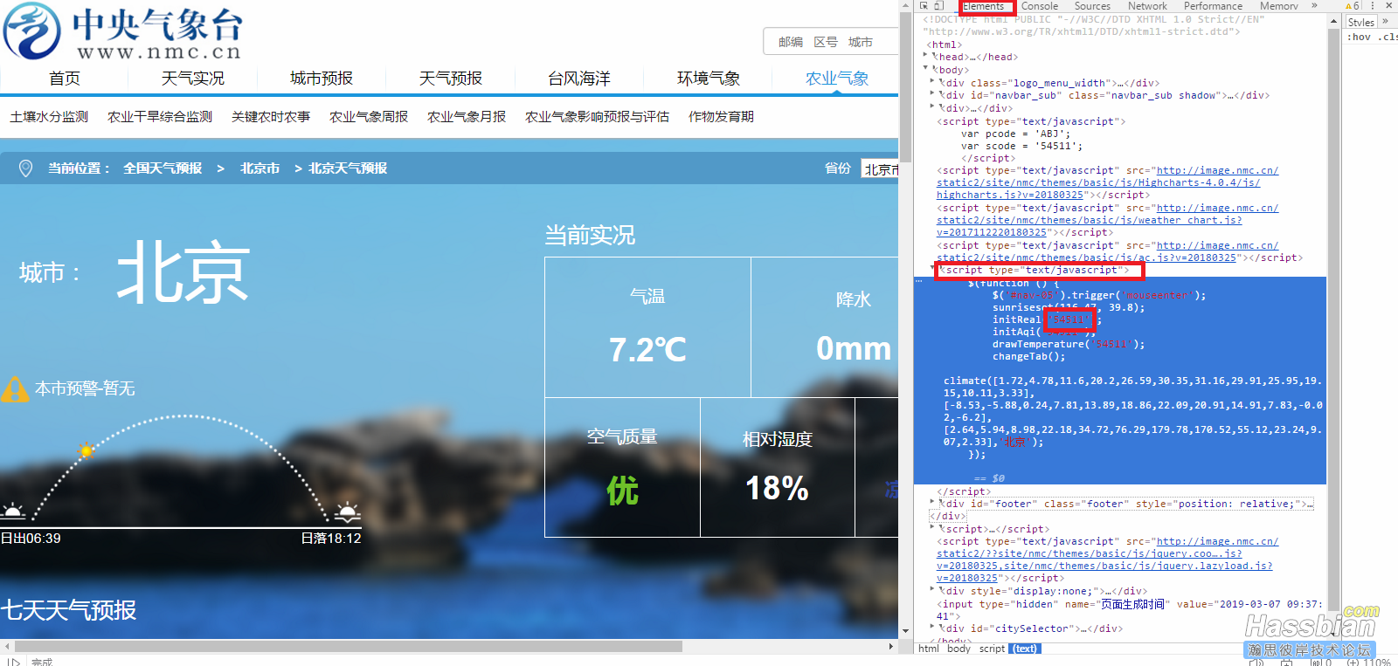The image size is (1398, 666).
Task: Follow the 北京市 breadcrumb link
Action: point(260,168)
